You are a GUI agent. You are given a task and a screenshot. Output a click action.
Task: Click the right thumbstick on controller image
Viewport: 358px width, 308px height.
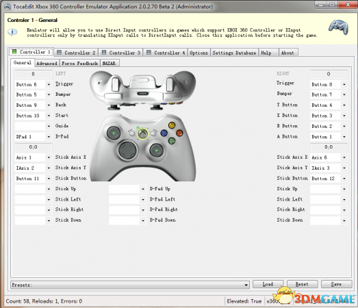pos(156,150)
